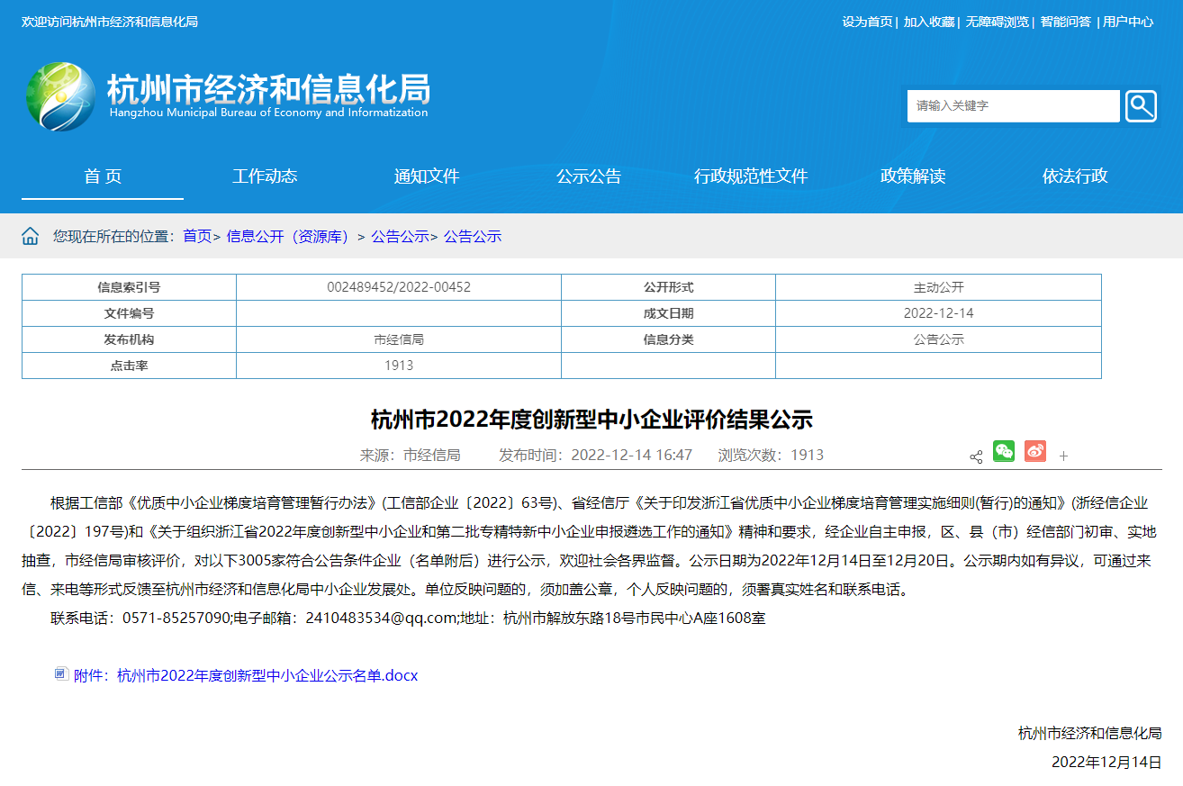
Task: Click the home icon in breadcrumb bar
Action: tap(31, 237)
